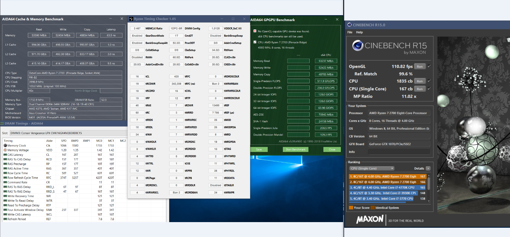This screenshot has height=237, width=510.
Task: Click the orange Your Score color swatch
Action: coord(351,208)
